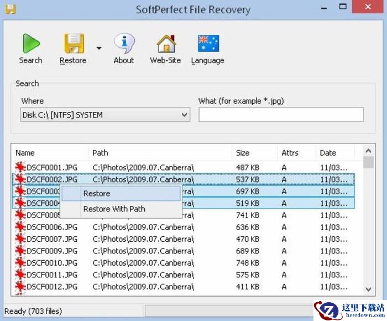This screenshot has width=387, height=321.
Task: Select file DSCF0010.JPG
Action: [x=52, y=263]
